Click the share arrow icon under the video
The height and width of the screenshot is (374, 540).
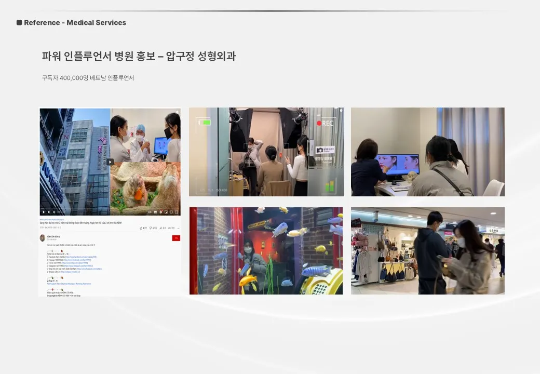click(x=161, y=228)
